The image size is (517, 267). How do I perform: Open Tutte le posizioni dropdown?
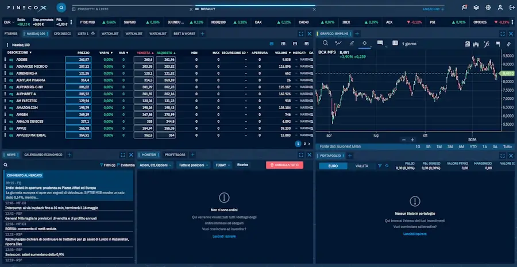click(x=193, y=165)
